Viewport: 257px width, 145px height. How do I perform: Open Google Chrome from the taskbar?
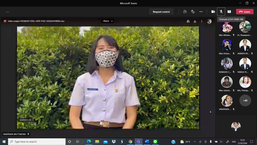pyautogui.click(x=130, y=141)
